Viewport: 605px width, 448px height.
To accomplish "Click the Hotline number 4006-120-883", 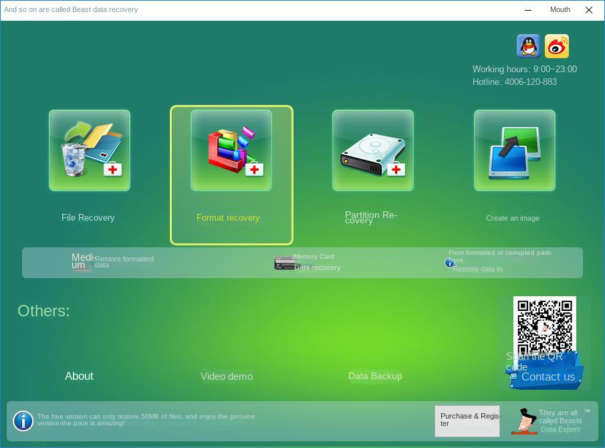I will [531, 82].
